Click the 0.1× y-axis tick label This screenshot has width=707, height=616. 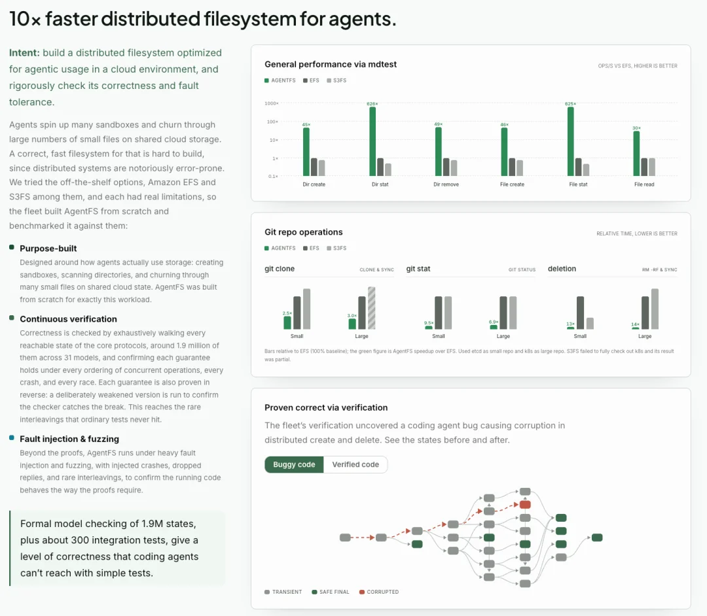(273, 176)
